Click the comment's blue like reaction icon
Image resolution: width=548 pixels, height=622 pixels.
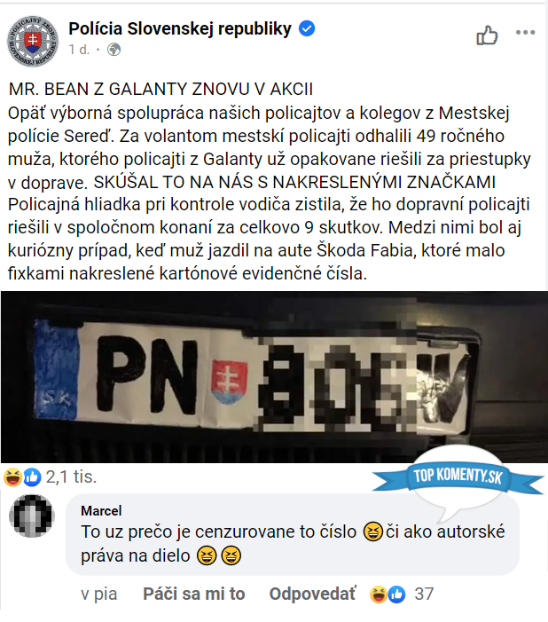point(396,594)
